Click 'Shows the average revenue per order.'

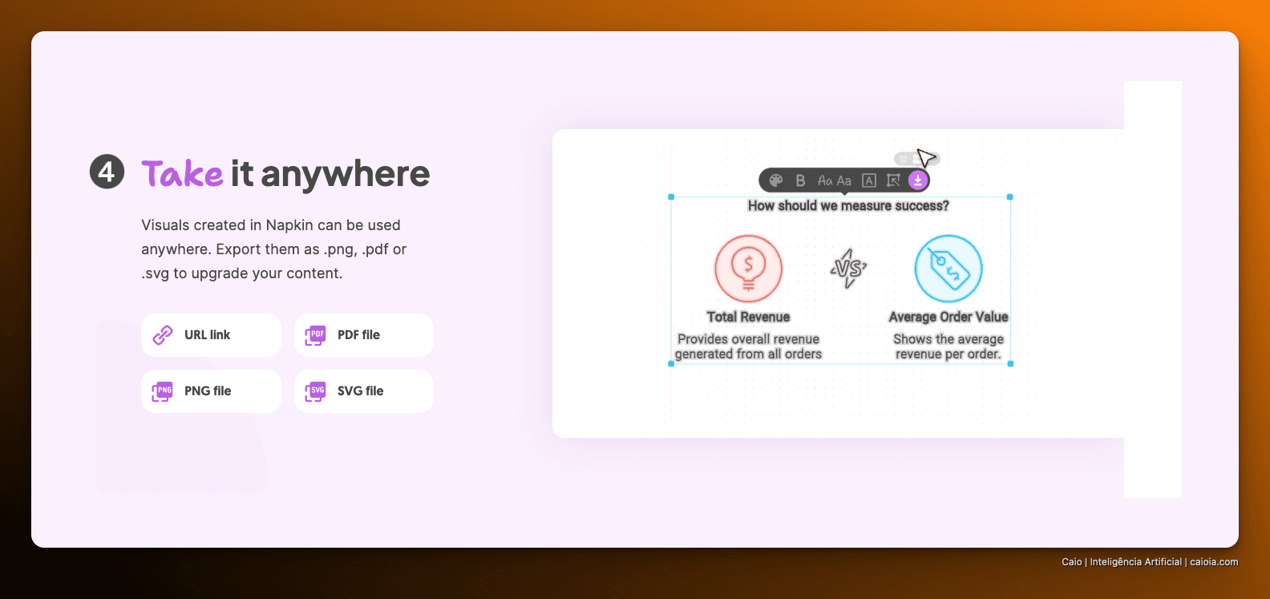point(948,346)
